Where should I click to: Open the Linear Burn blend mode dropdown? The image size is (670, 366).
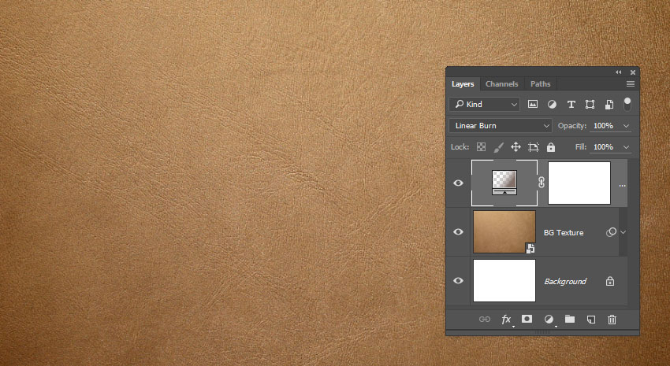[x=501, y=126]
